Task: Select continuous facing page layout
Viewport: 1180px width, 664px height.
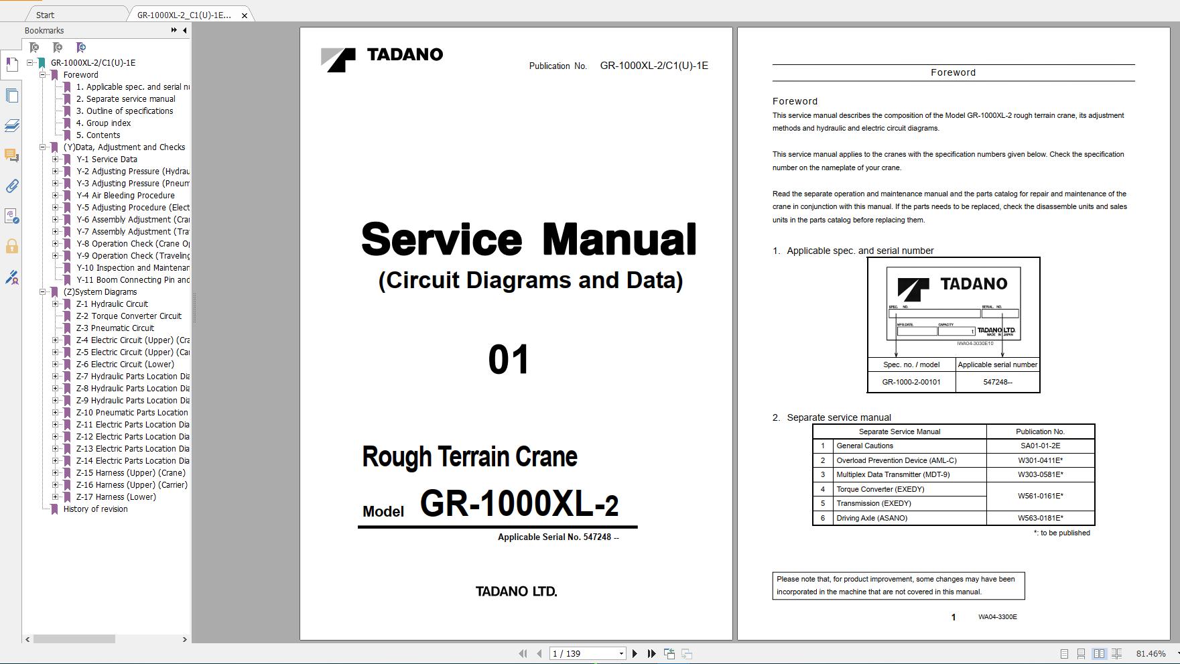Action: 1116,653
